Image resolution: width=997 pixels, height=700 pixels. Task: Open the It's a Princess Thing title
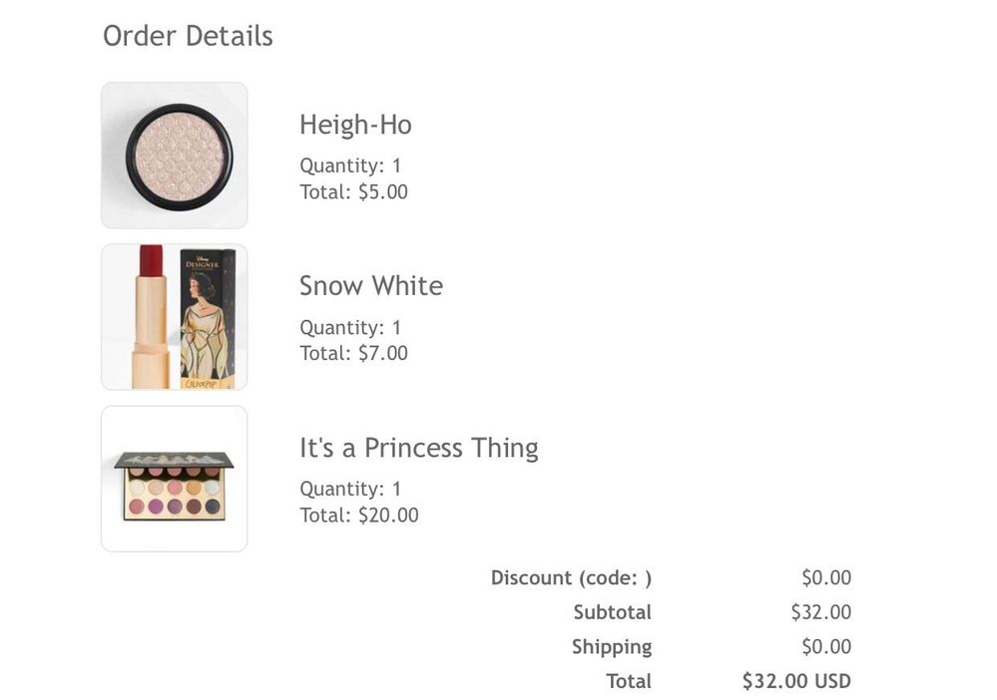419,448
